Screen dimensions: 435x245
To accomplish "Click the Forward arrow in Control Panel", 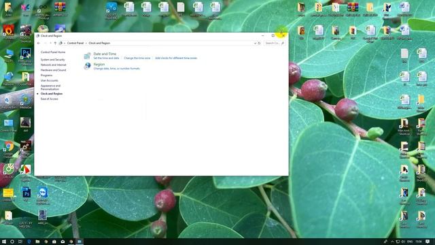I will [46, 43].
